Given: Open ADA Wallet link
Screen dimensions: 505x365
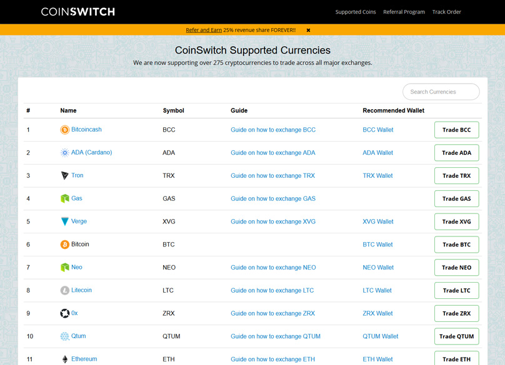Looking at the screenshot, I should click(377, 153).
